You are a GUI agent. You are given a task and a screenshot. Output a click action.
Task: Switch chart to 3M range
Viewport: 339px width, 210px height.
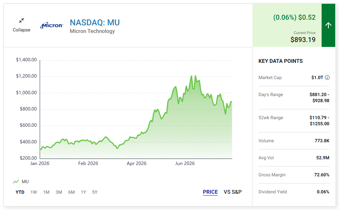pyautogui.click(x=59, y=192)
